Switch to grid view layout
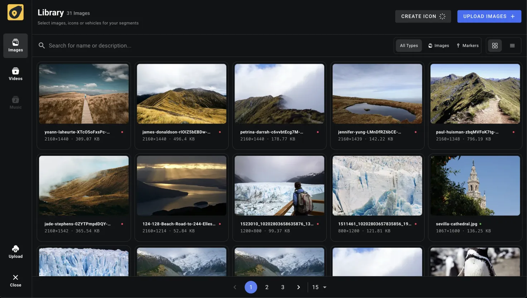The height and width of the screenshot is (298, 527). pos(495,45)
